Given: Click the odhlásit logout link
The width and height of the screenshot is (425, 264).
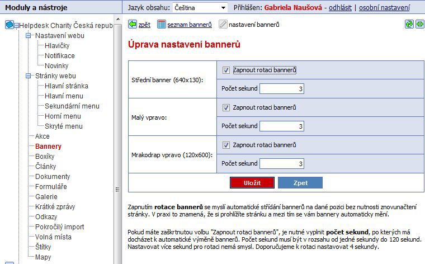Looking at the screenshot, I should (340, 8).
